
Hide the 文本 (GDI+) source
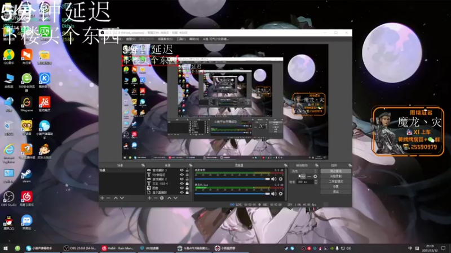(x=182, y=183)
